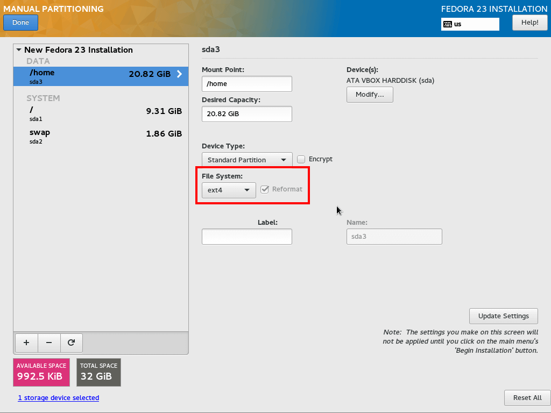The image size is (551, 413).
Task: Toggle the Reformat checkbox
Action: click(265, 189)
